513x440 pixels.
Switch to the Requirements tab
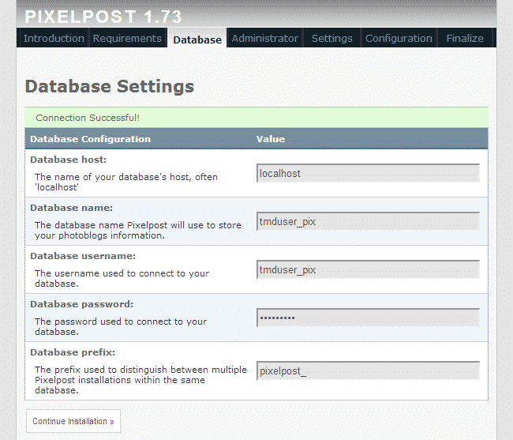point(127,38)
